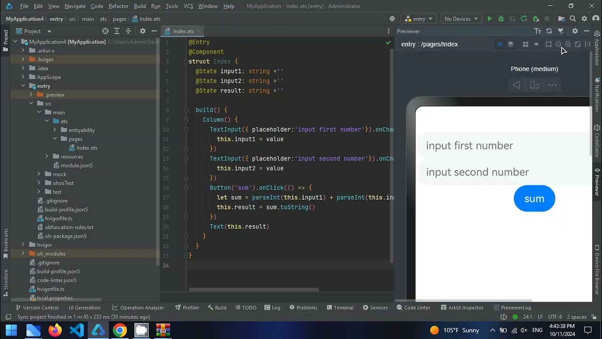
Task: Open Search Everywhere magnifier icon
Action: (573, 19)
